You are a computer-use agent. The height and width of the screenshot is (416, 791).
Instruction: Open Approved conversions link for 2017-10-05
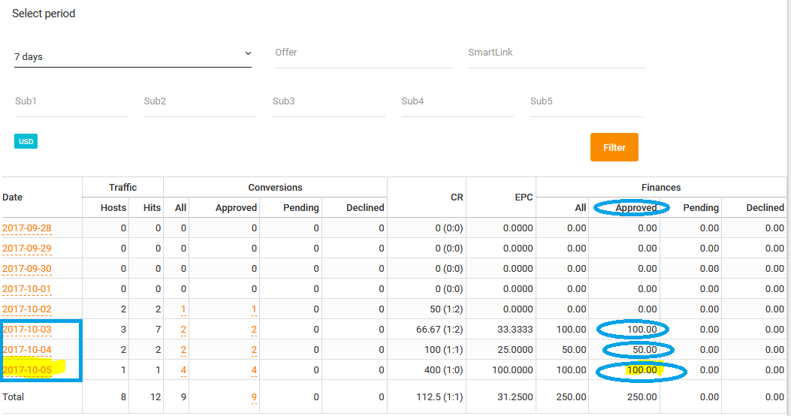[x=254, y=369]
